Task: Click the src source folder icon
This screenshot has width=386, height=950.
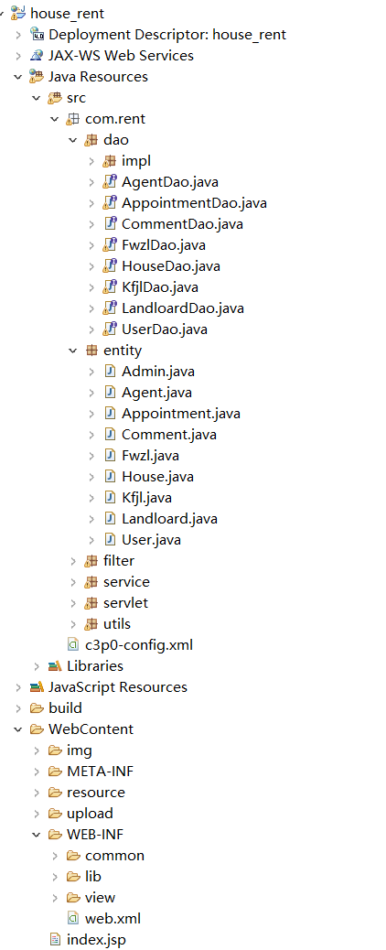Action: [55, 98]
